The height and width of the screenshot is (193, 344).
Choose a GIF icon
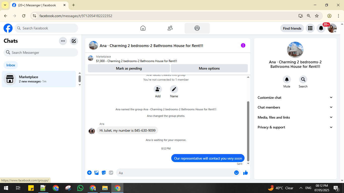pos(111,173)
